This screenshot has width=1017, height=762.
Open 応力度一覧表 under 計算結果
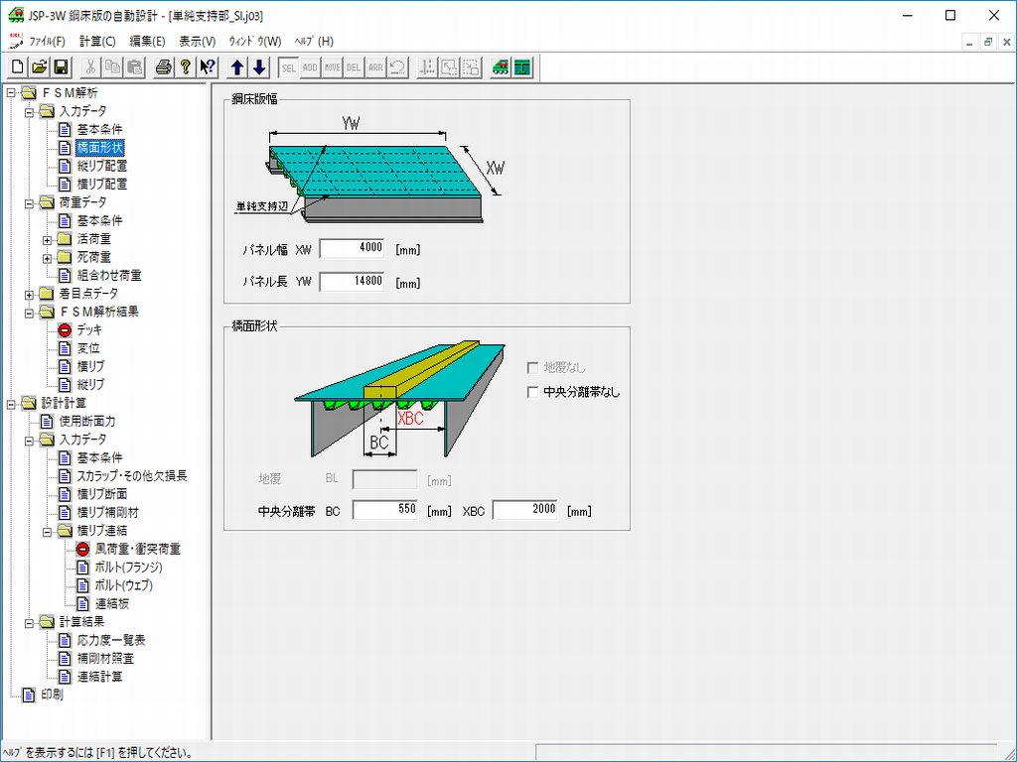point(111,640)
